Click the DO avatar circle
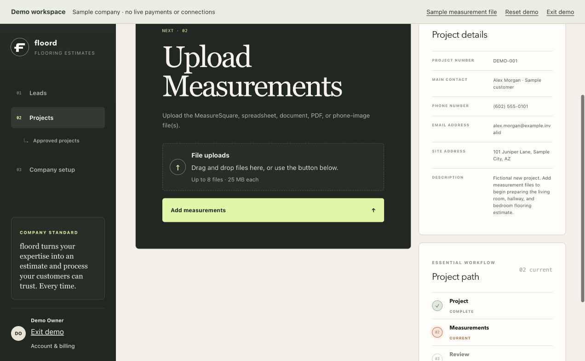Screen dimensions: 585x361 (18, 333)
